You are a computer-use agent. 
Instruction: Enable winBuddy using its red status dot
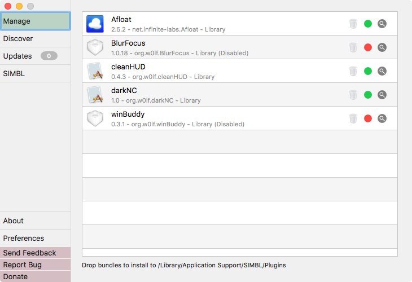(368, 118)
